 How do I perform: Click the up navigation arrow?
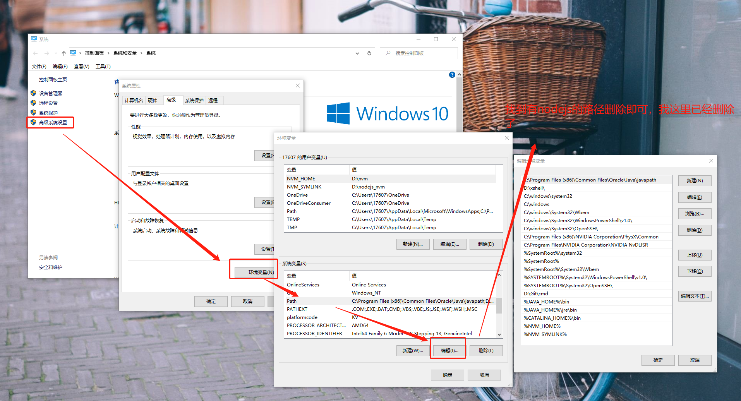pos(63,53)
